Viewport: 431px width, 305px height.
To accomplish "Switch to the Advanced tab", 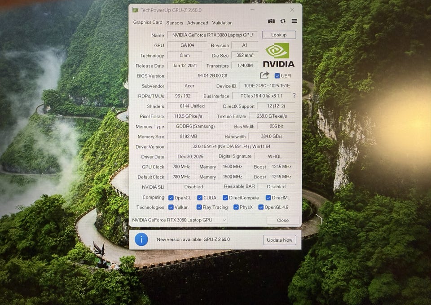I will coord(198,23).
